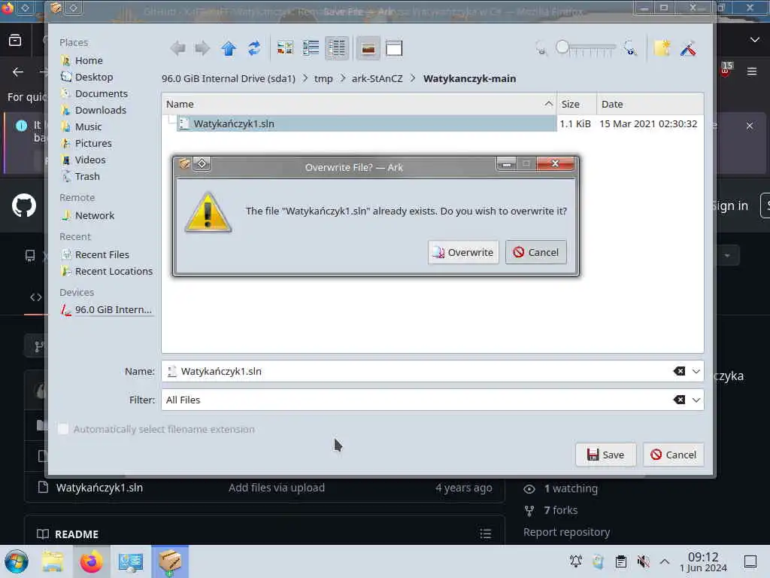Expand the Filter dropdown
Screen dimensions: 770x578
(696, 400)
